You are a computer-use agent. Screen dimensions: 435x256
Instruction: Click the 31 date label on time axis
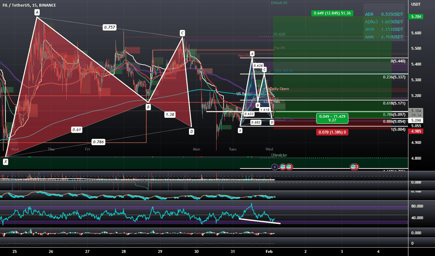(232, 251)
